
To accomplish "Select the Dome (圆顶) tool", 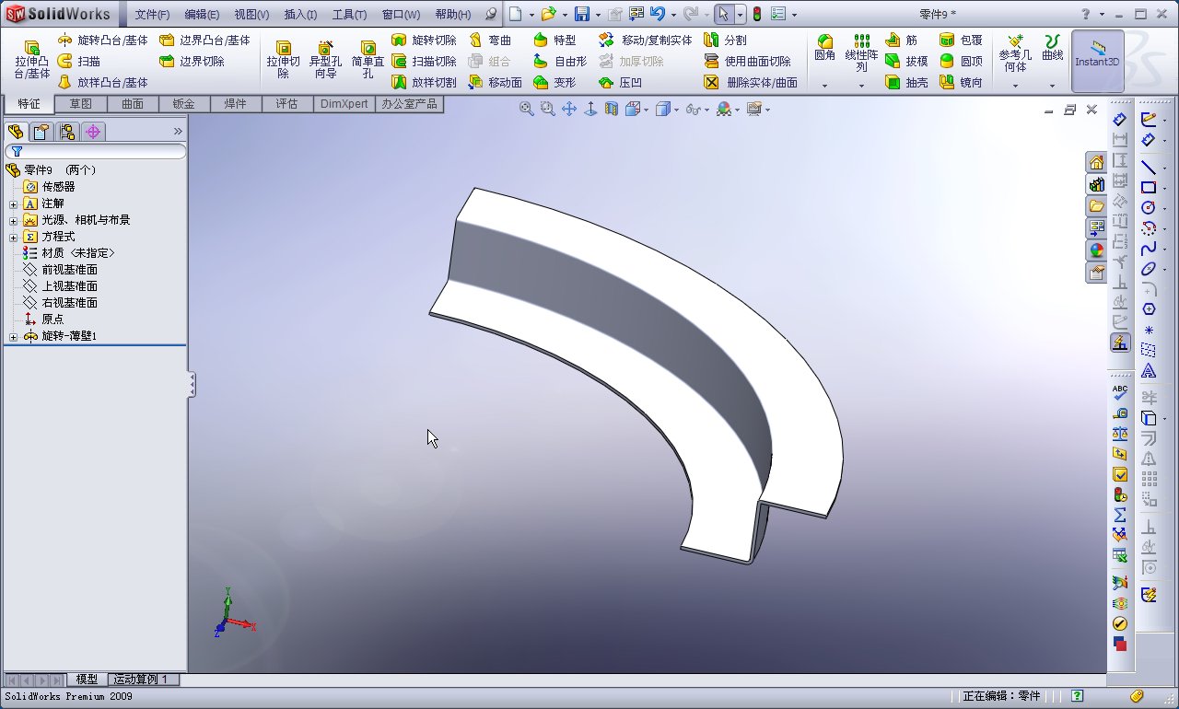I will click(x=961, y=61).
